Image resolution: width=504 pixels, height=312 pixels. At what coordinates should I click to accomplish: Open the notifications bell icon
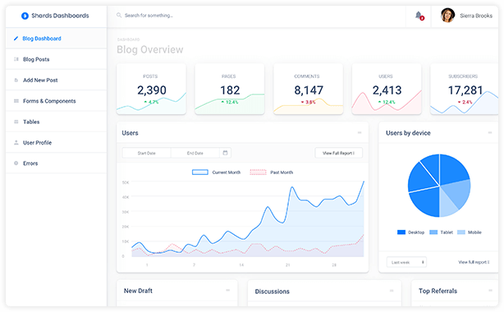(x=418, y=15)
